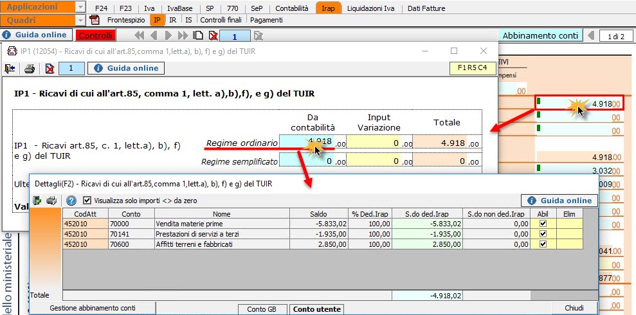Uncheck Abil for Vendita materie prime row
636x315 pixels.
click(x=543, y=224)
